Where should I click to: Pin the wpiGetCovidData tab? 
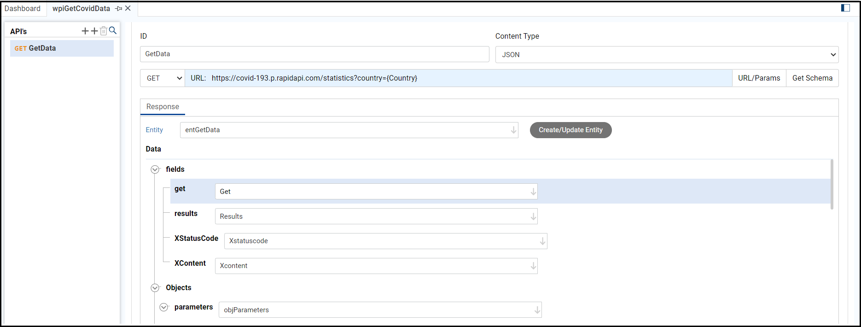(118, 8)
